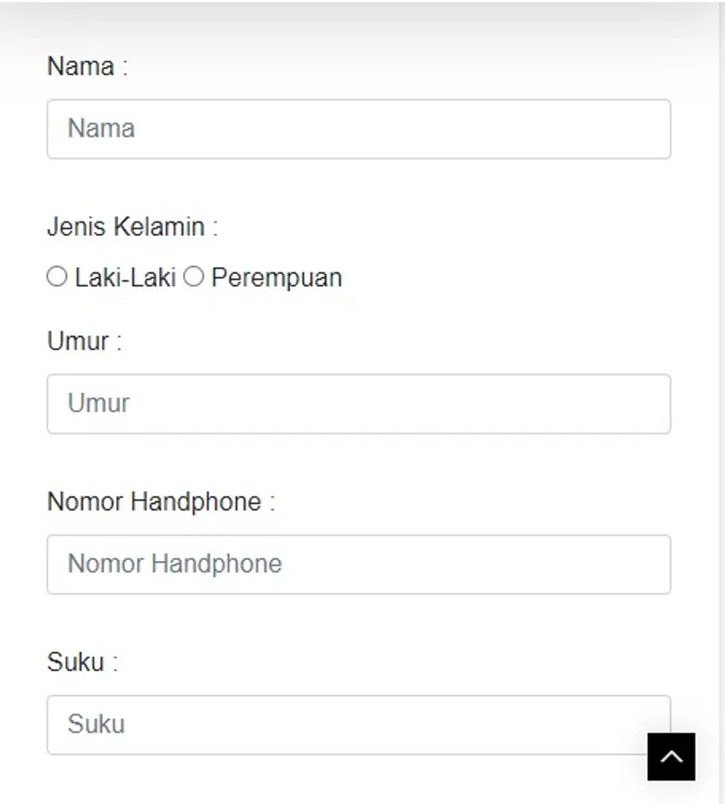Focus the Umur text input field
Viewport: 725px width, 804px height.
(x=358, y=404)
